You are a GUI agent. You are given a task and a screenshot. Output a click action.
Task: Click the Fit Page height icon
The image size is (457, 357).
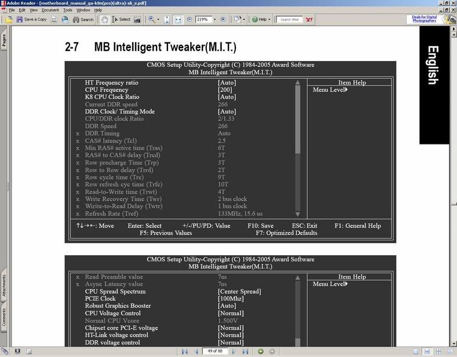pos(167,19)
